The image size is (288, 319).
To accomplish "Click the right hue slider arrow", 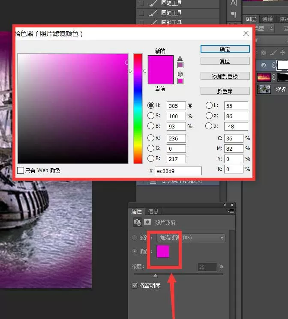I will point(144,71).
